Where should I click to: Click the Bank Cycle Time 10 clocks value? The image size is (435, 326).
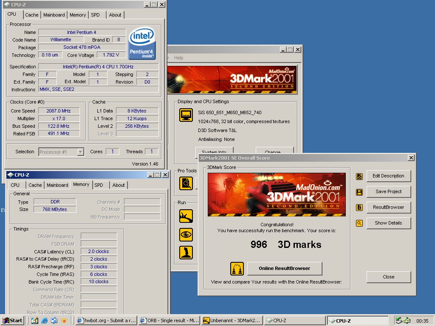point(99,282)
